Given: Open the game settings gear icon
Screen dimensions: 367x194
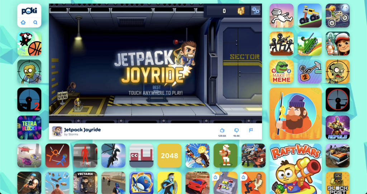Looking at the screenshot, I should [256, 10].
